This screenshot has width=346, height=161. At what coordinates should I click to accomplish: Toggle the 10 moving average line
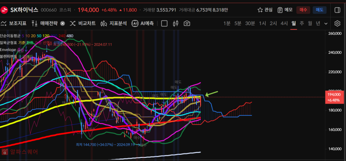(x=28, y=36)
